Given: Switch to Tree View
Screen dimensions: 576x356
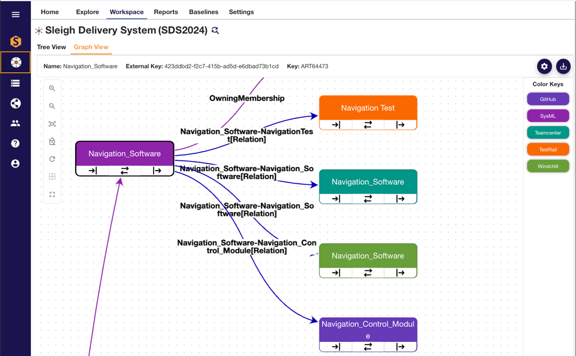Looking at the screenshot, I should 51,47.
